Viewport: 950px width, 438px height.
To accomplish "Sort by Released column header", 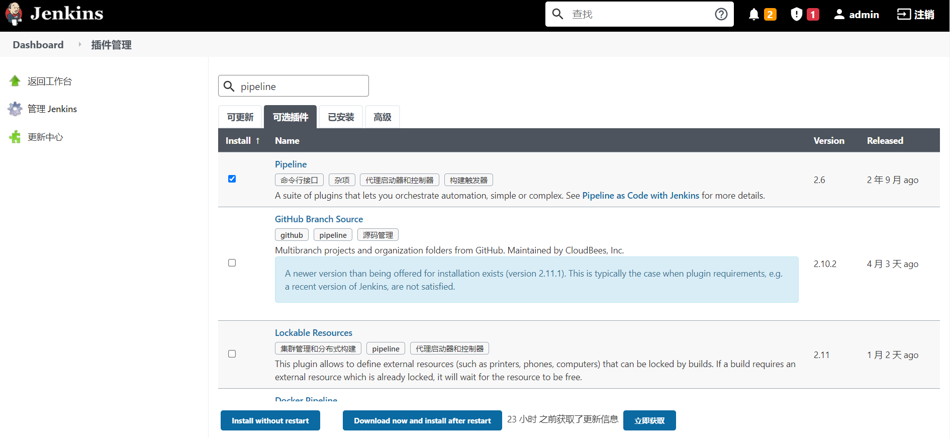I will [885, 140].
